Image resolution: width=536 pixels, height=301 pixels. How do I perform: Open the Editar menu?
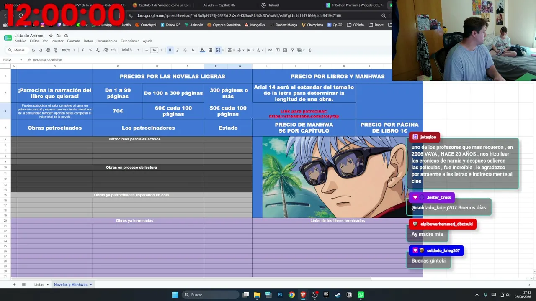[34, 41]
